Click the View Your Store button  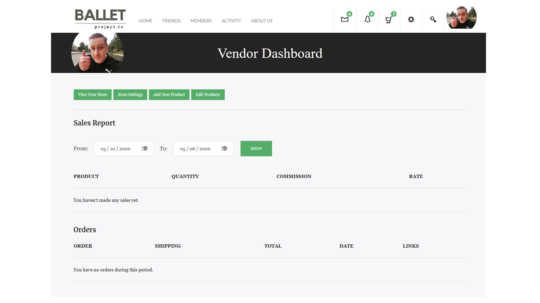(x=93, y=95)
